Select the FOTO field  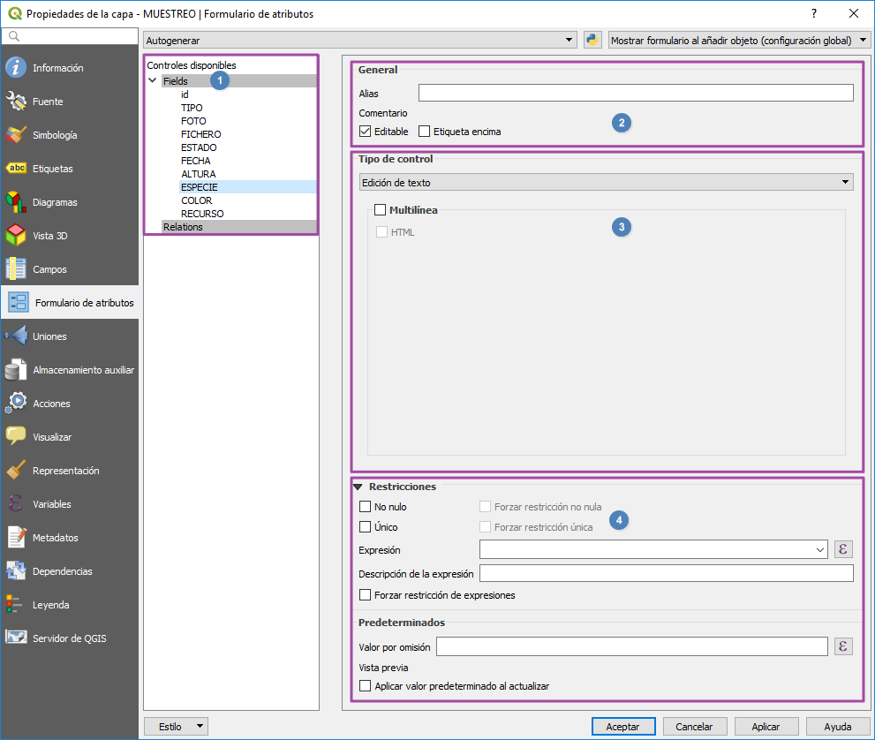(193, 121)
